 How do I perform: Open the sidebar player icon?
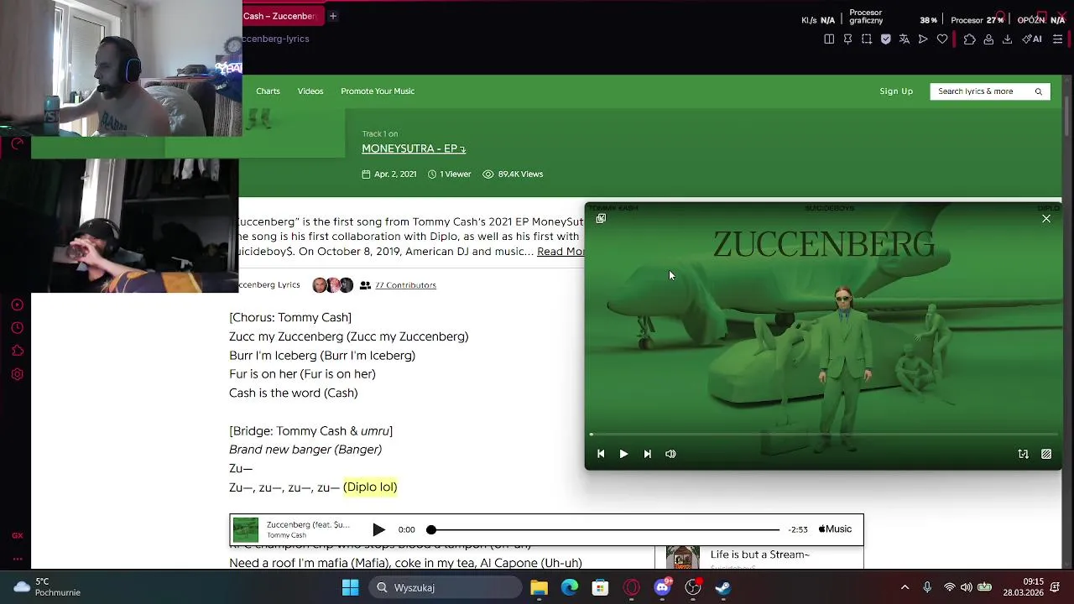click(x=17, y=305)
